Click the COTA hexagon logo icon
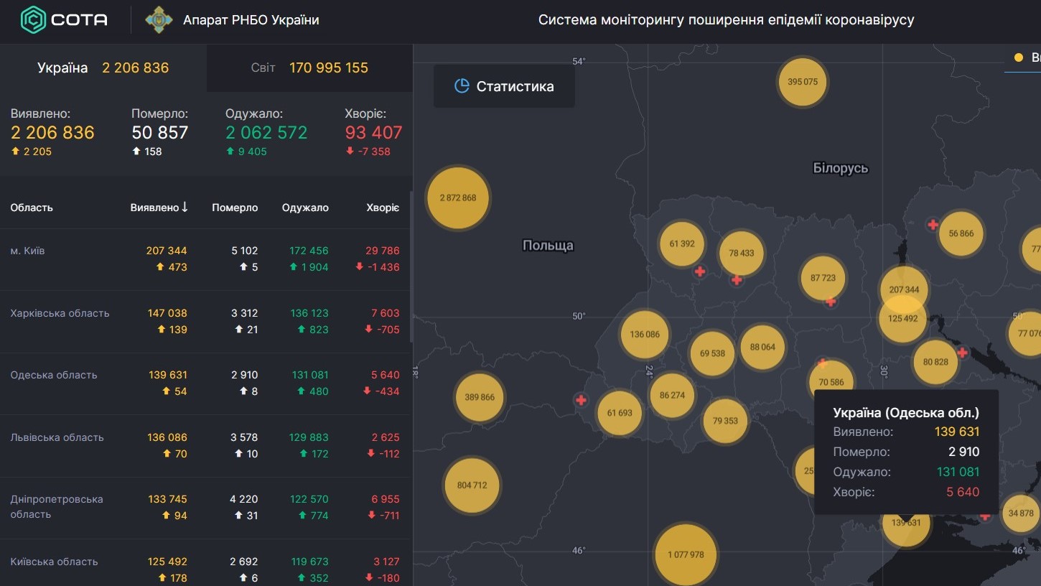This screenshot has width=1041, height=586. pos(33,20)
